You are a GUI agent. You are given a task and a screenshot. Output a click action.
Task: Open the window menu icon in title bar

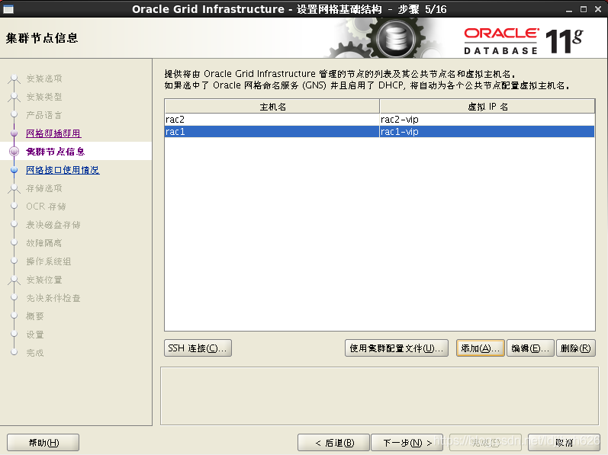8,9
